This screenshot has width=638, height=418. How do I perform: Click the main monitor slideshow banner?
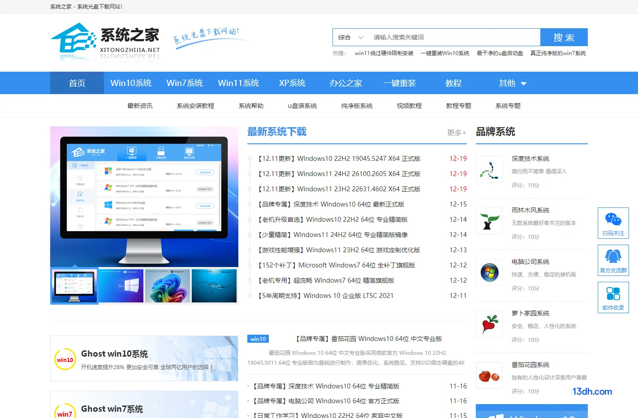point(144,197)
